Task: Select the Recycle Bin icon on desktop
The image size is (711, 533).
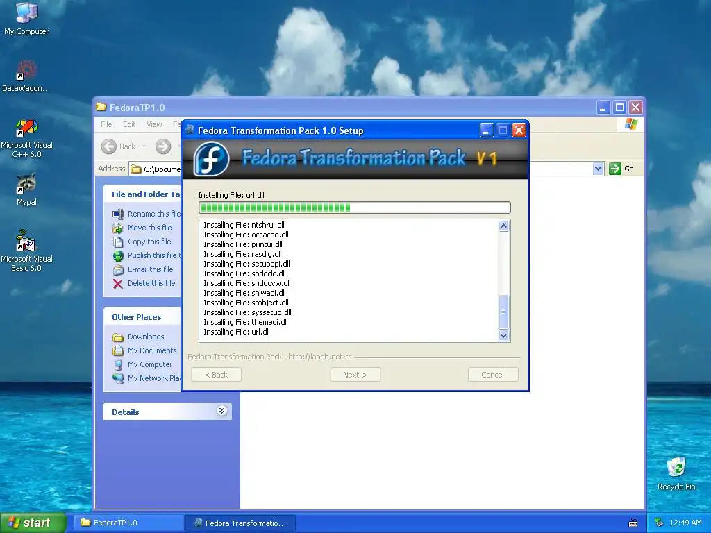Action: pos(676,473)
